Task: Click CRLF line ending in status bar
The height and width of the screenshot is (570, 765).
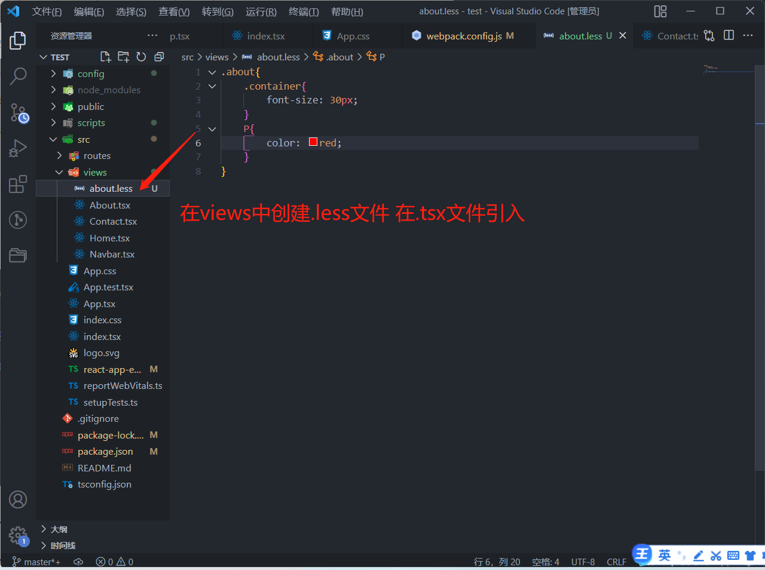Action: click(x=616, y=562)
